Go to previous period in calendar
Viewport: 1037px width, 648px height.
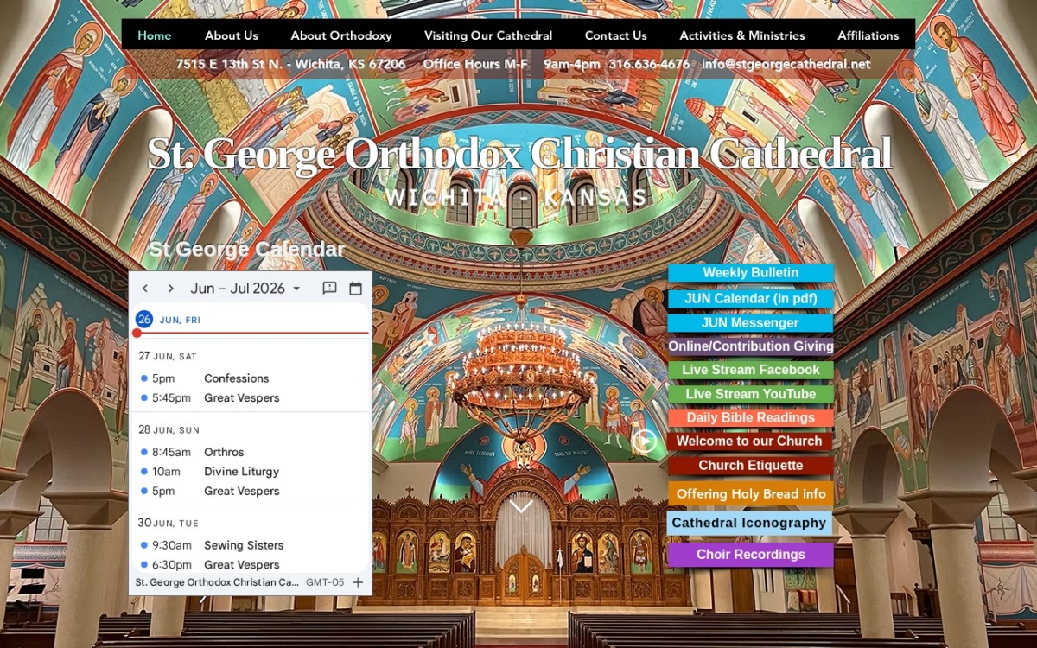pos(145,289)
